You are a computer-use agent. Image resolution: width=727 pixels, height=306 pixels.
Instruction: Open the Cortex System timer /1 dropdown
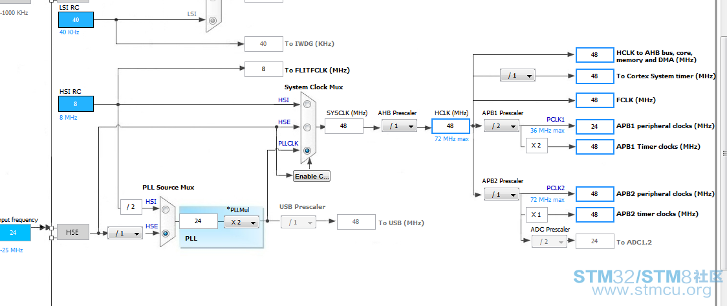(517, 76)
